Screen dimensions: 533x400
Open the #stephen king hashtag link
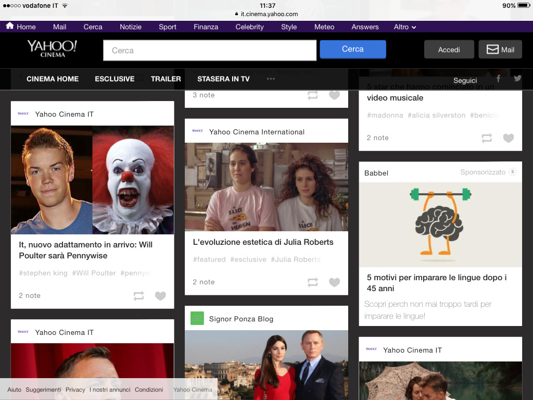(43, 273)
